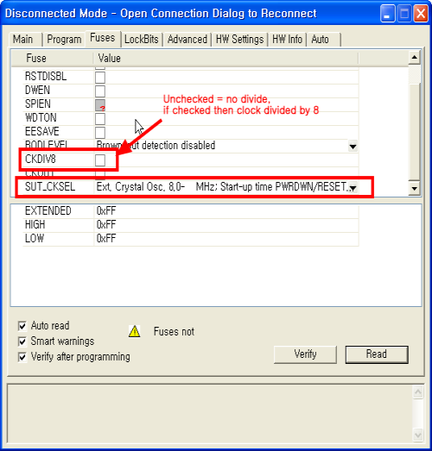Open the HW Settings tab
Screen dimensions: 432x451
click(x=240, y=39)
